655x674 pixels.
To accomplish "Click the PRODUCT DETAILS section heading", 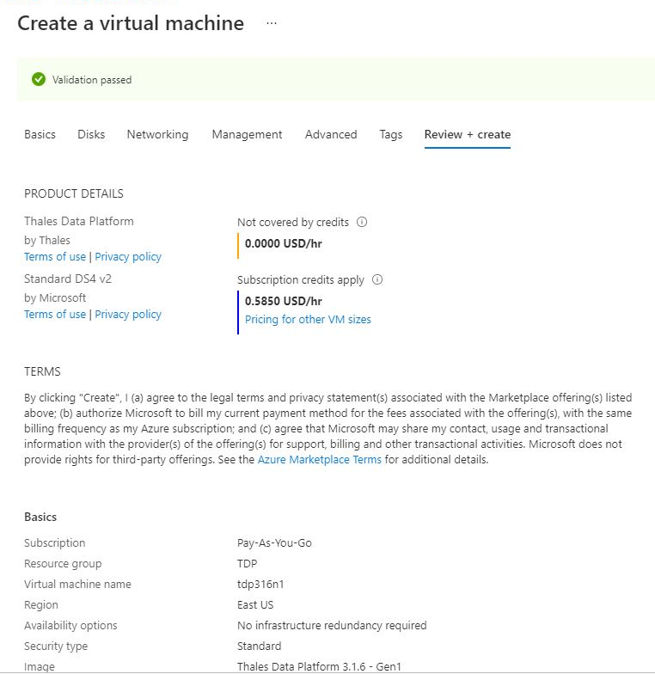I will click(x=74, y=194).
